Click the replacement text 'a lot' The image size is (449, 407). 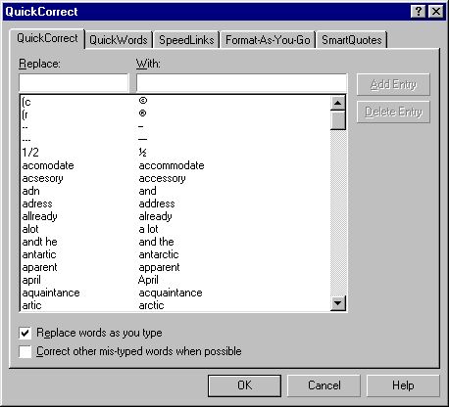(x=148, y=229)
